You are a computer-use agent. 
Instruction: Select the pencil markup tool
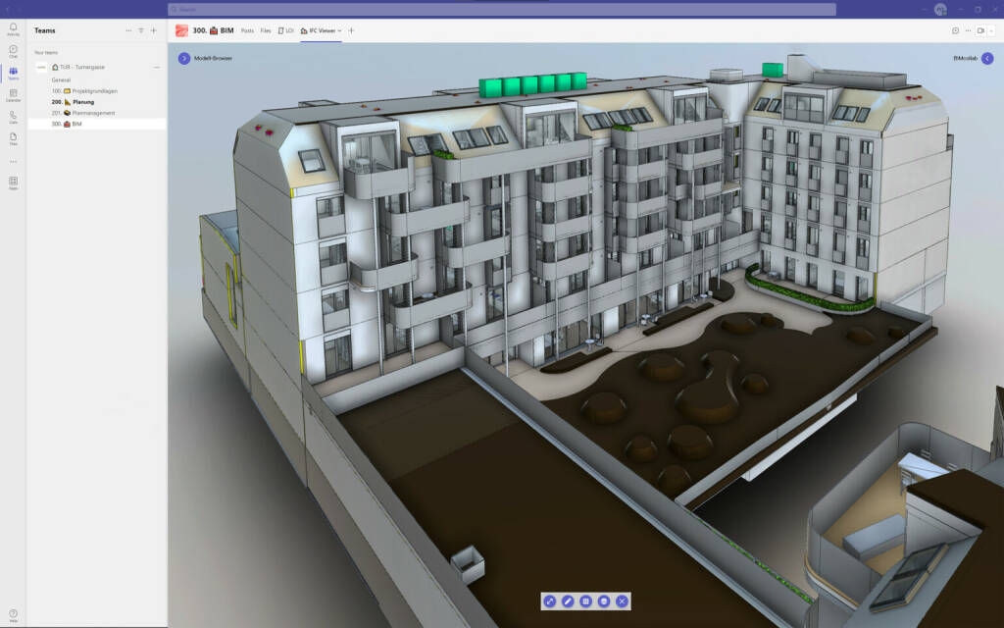click(x=568, y=601)
